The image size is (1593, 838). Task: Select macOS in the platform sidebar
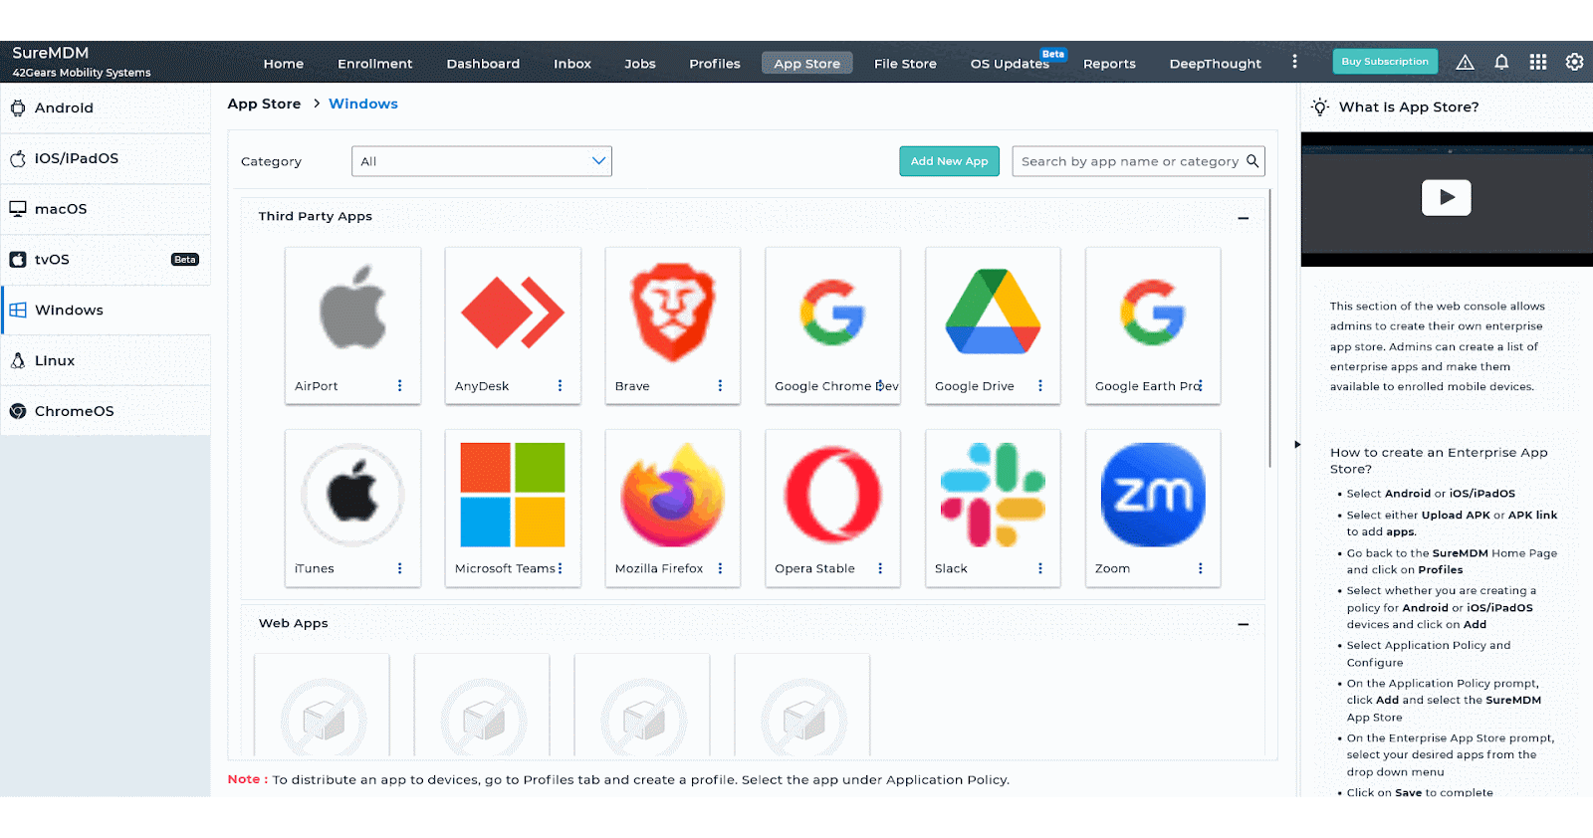[x=106, y=209]
